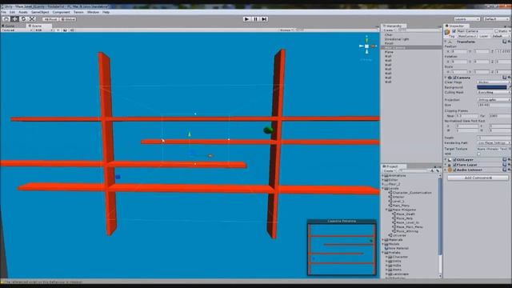
Task: Click the Main Camera object icon
Action: [447, 32]
